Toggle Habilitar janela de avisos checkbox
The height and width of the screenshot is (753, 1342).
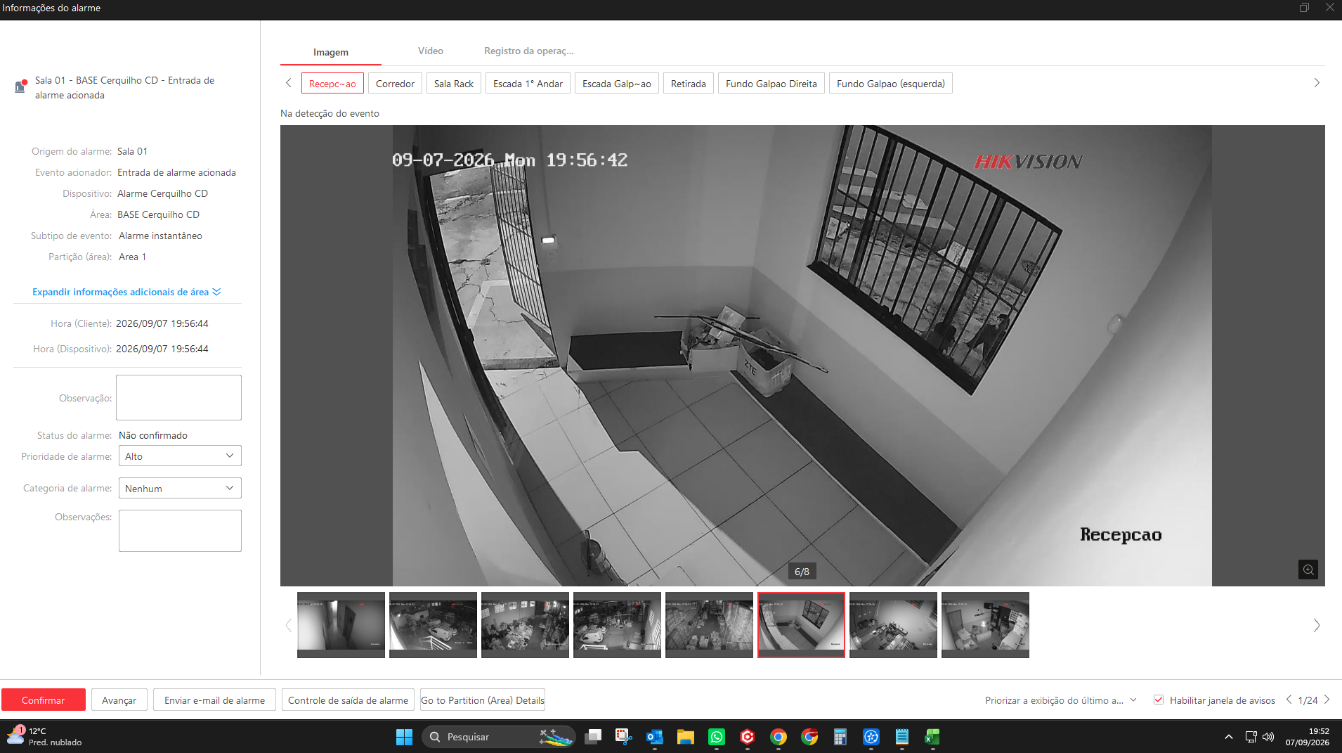click(1159, 700)
